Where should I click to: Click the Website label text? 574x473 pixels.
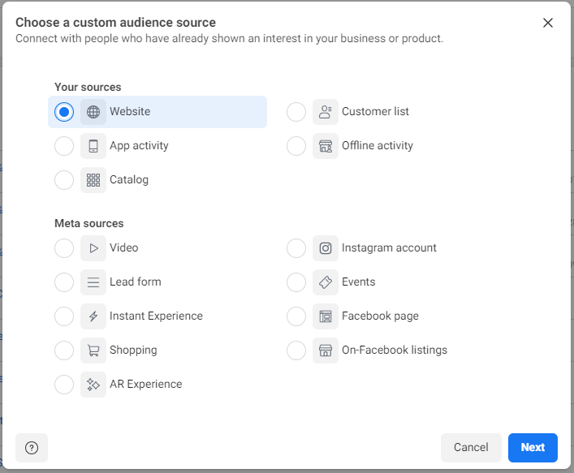coord(130,111)
